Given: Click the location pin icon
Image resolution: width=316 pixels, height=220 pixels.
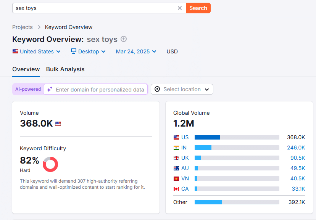Looking at the screenshot, I should pyautogui.click(x=157, y=89).
